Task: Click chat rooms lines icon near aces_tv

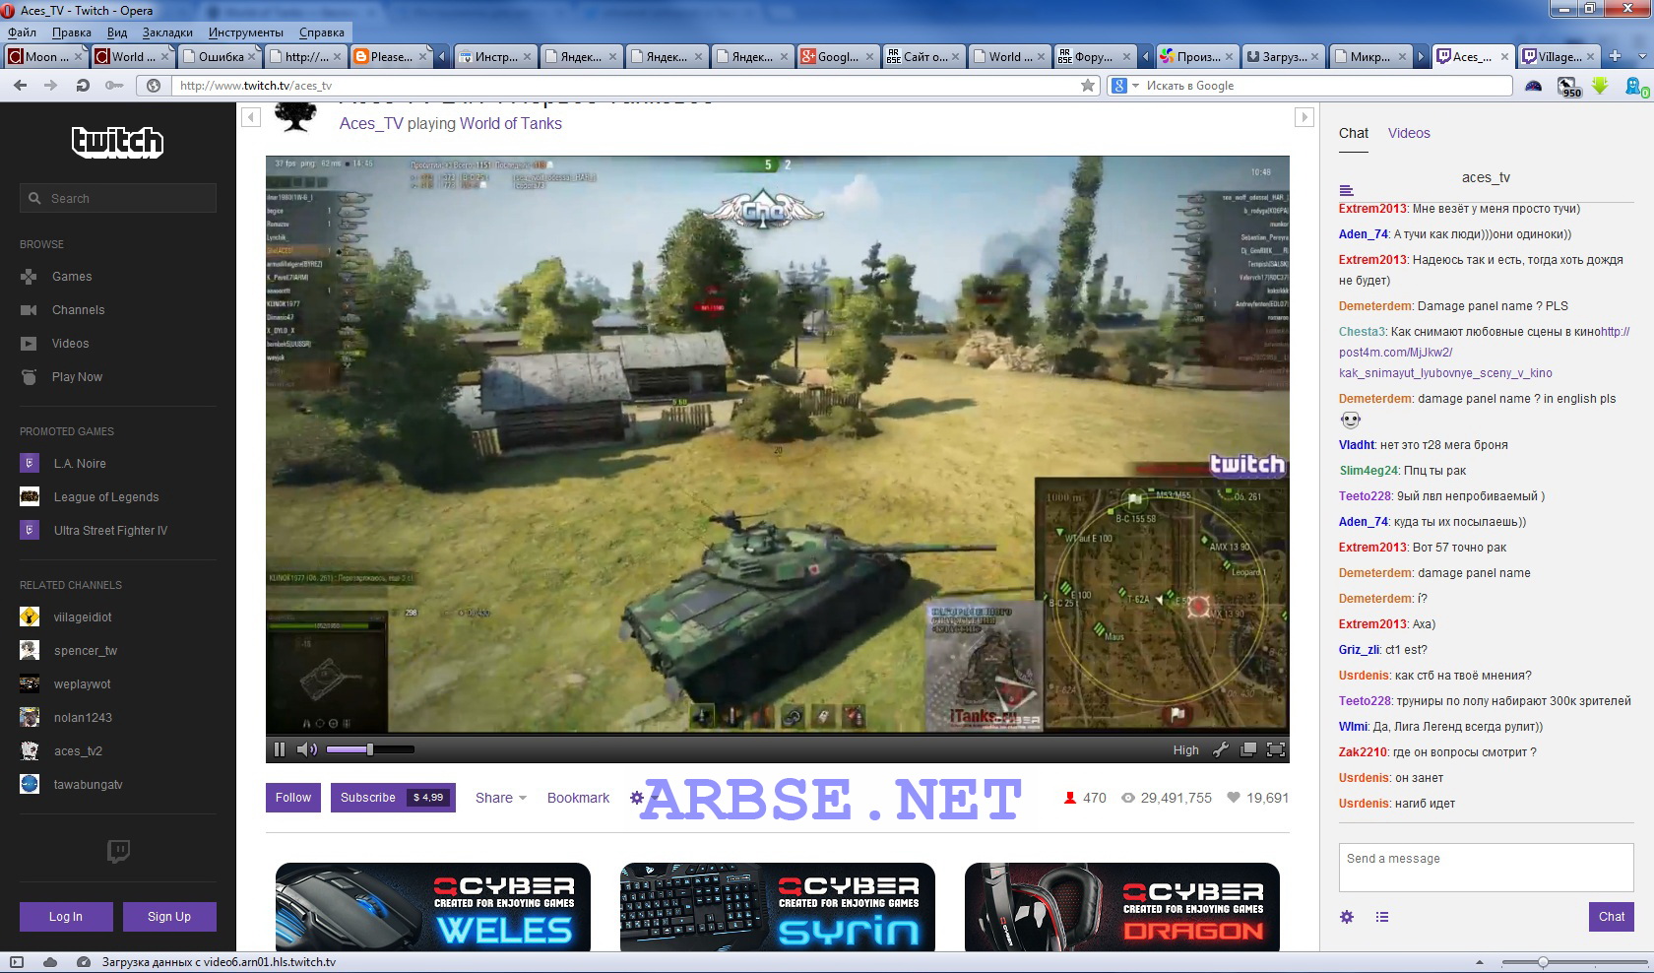Action: (x=1347, y=190)
